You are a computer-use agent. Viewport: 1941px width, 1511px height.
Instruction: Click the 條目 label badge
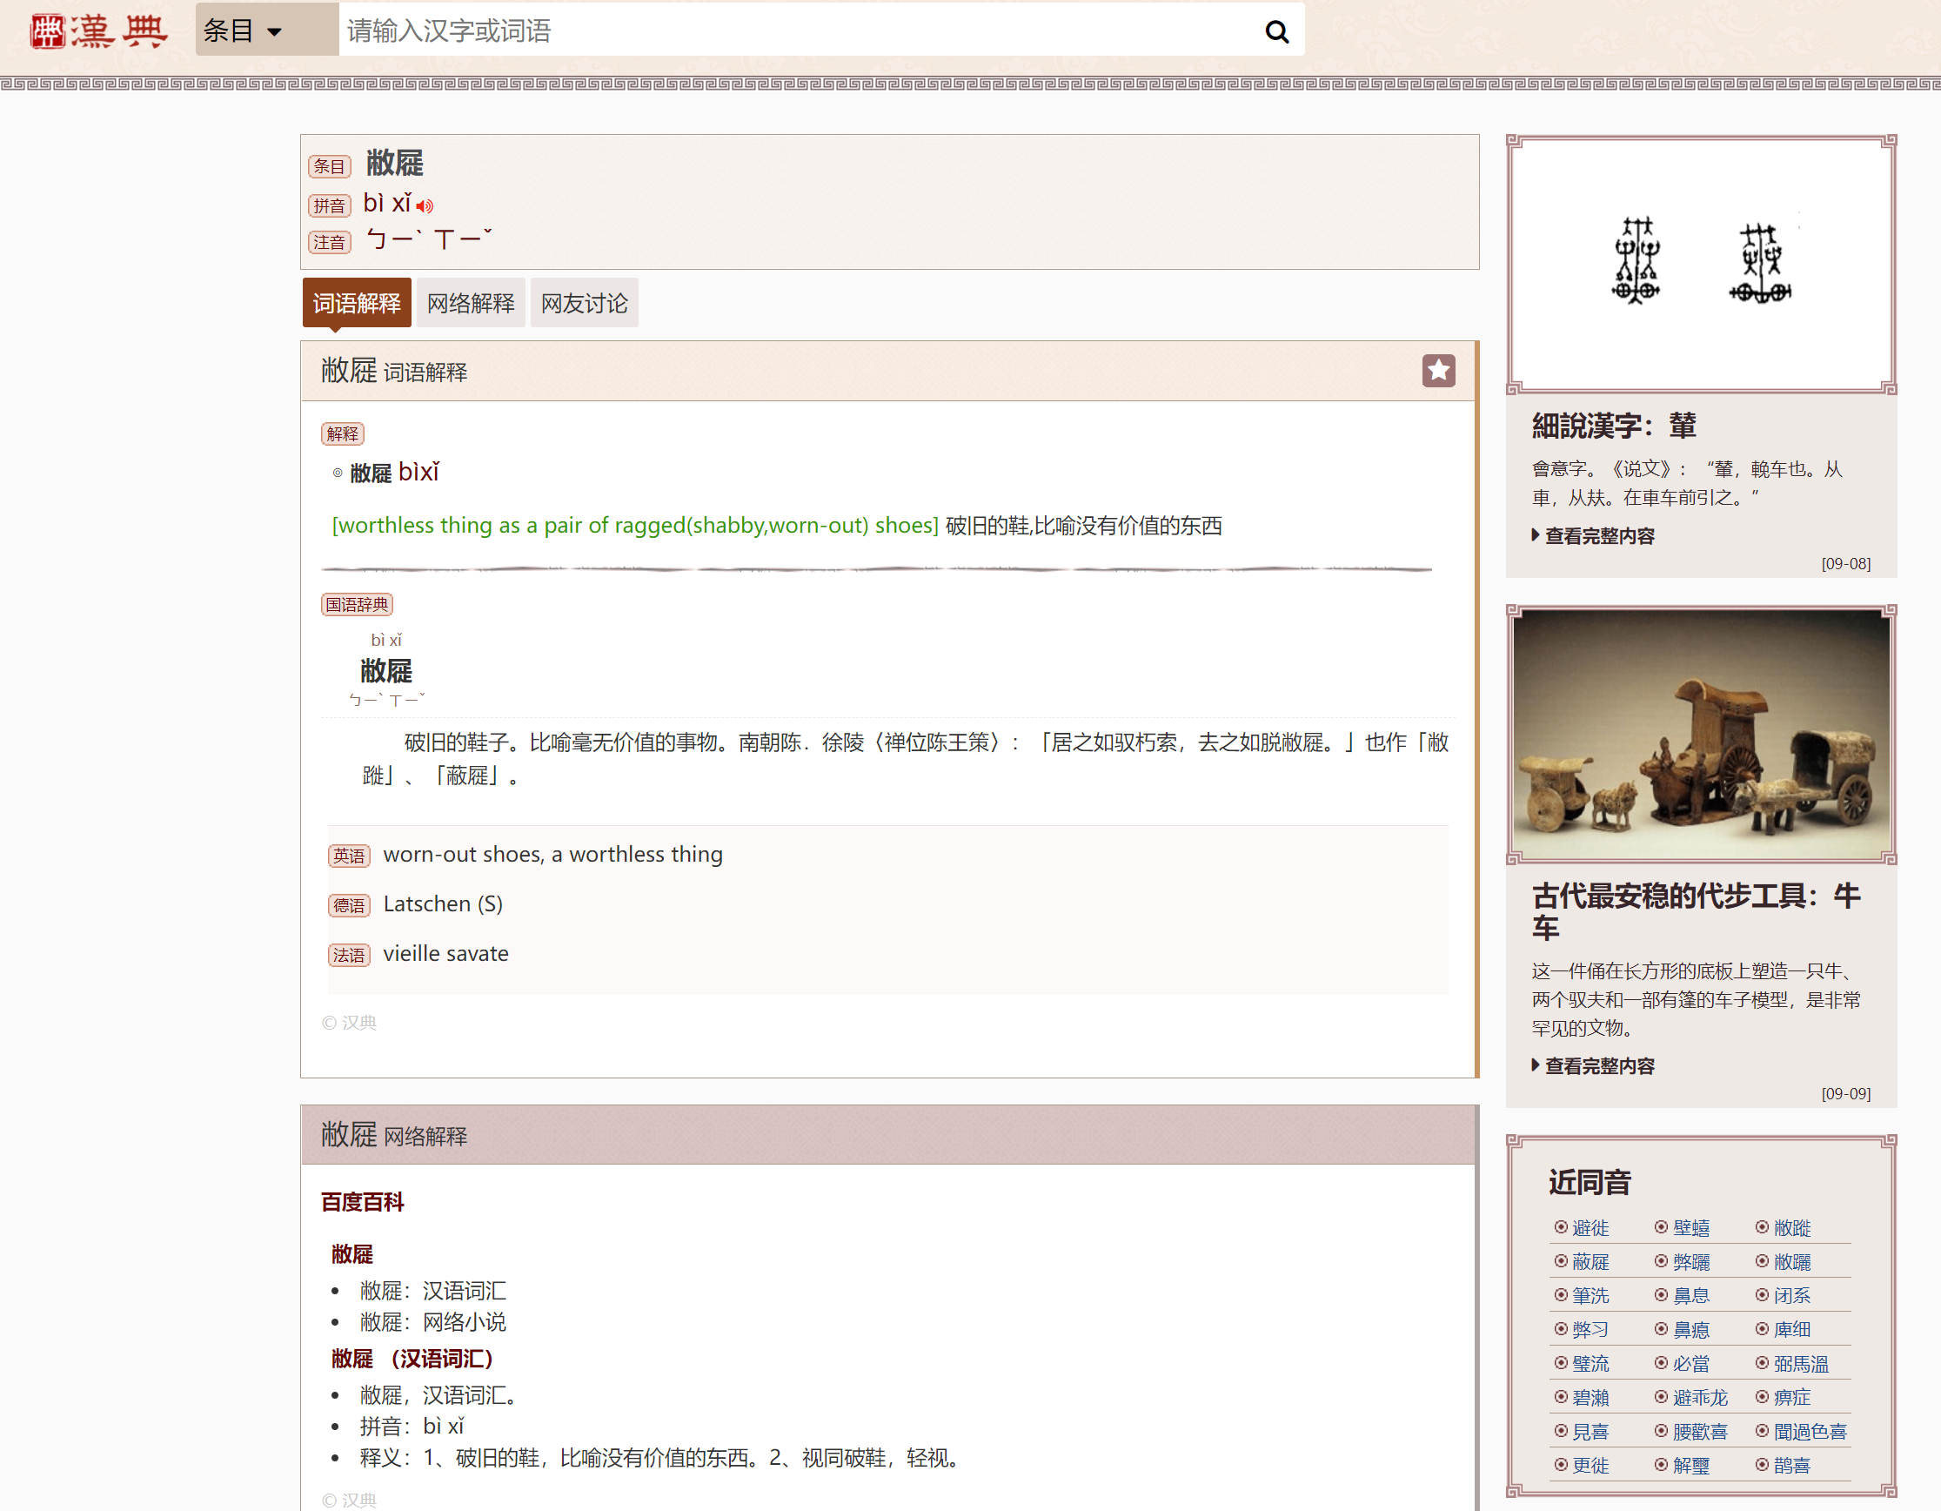click(329, 166)
